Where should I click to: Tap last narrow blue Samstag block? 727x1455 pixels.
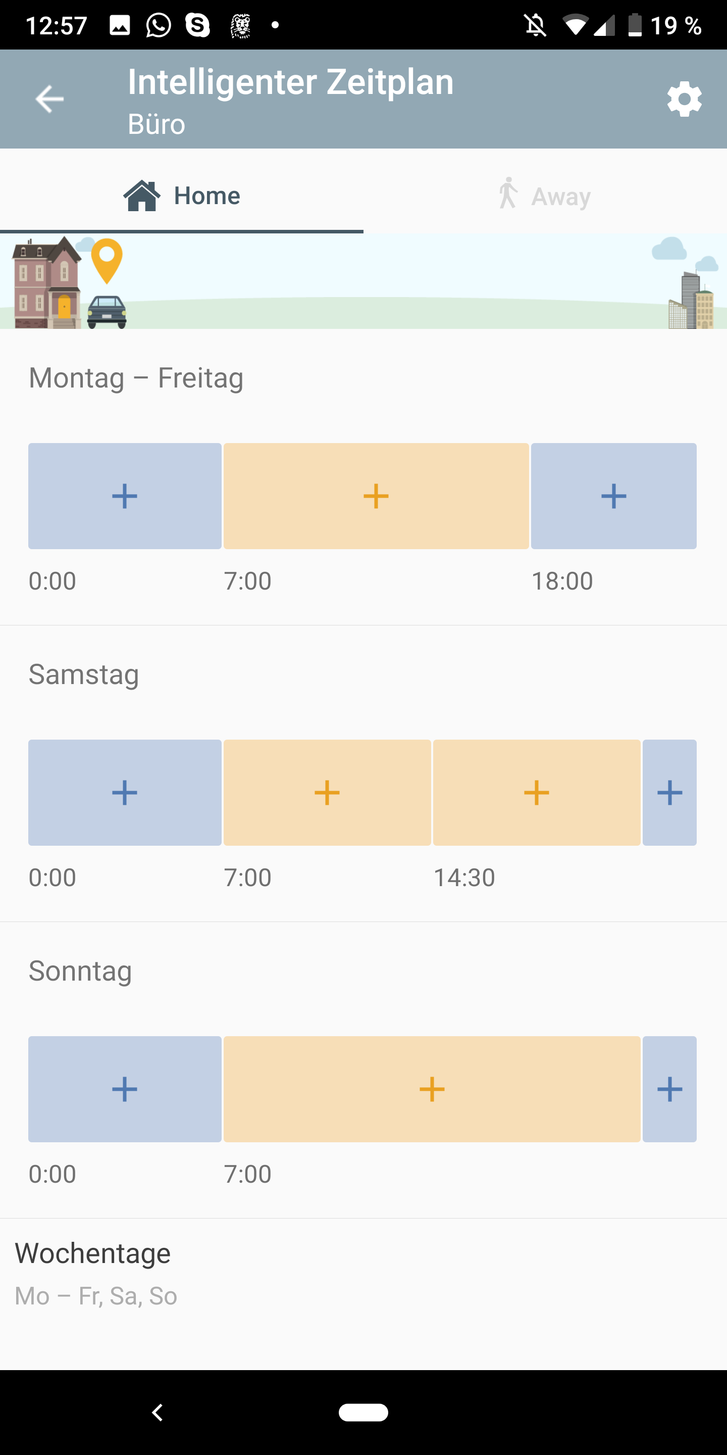pyautogui.click(x=669, y=793)
